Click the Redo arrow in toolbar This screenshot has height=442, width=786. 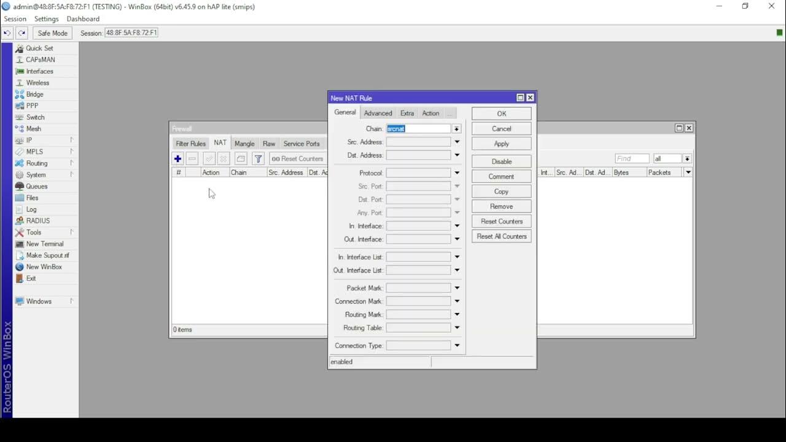click(x=22, y=33)
